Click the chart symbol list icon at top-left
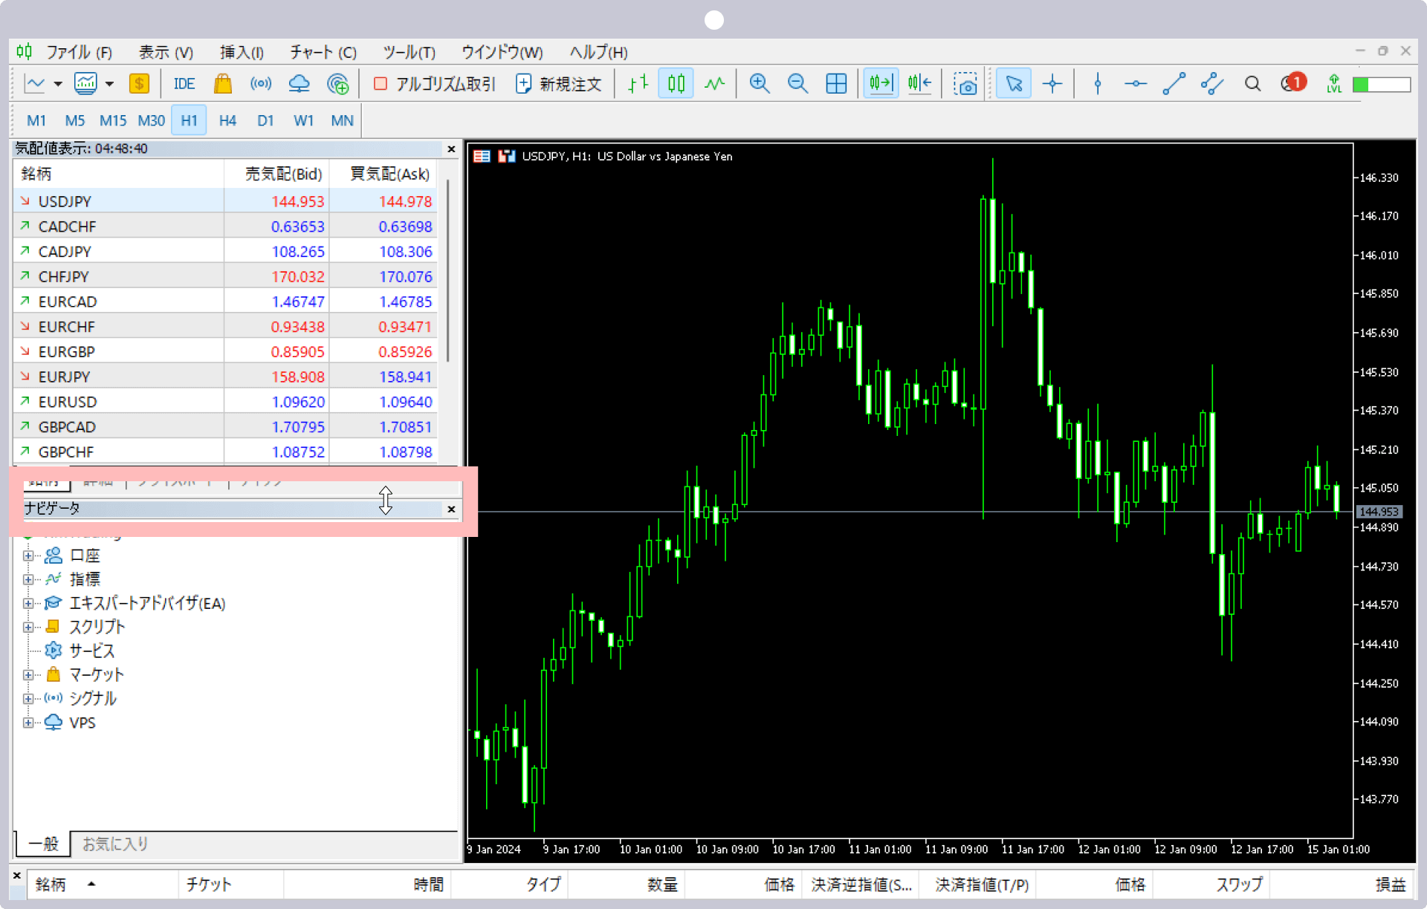 coord(482,156)
